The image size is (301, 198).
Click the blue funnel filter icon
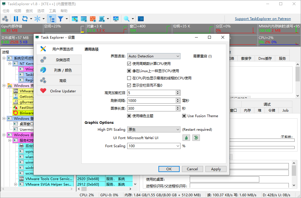(61, 19)
